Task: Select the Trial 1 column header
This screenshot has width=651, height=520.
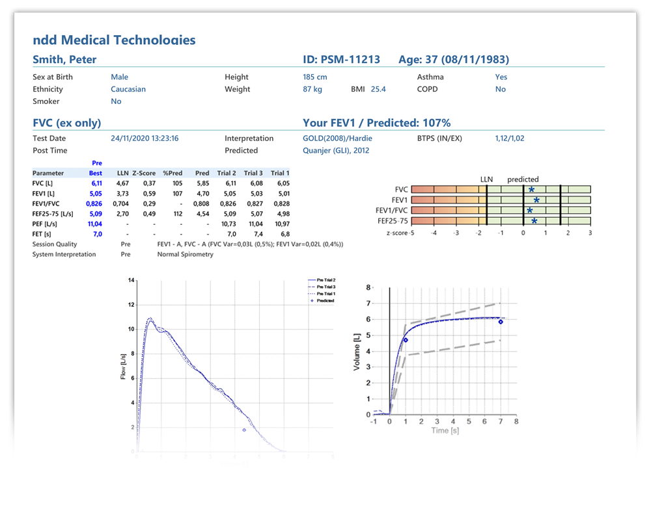Action: (279, 173)
